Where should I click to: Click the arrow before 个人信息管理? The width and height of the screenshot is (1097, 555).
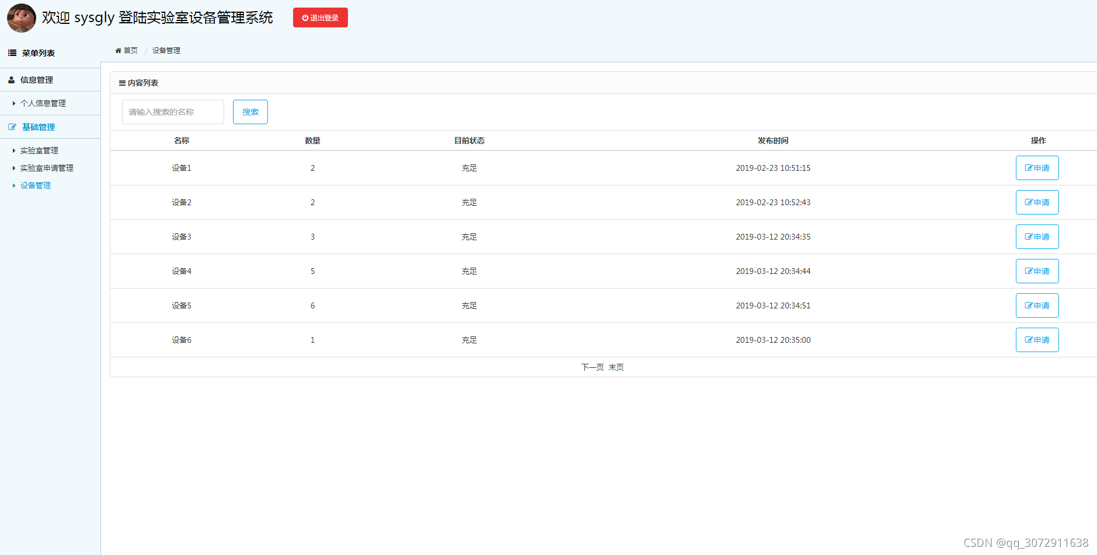(x=14, y=103)
